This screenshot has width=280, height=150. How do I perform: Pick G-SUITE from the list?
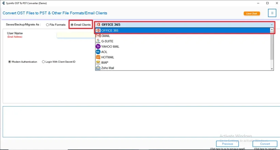point(183,41)
